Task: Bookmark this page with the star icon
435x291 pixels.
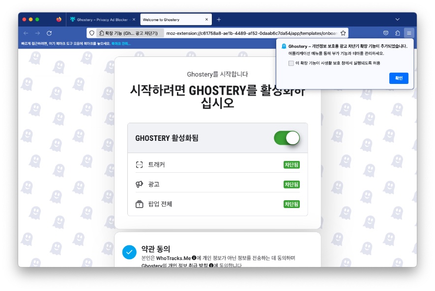Action: point(343,33)
